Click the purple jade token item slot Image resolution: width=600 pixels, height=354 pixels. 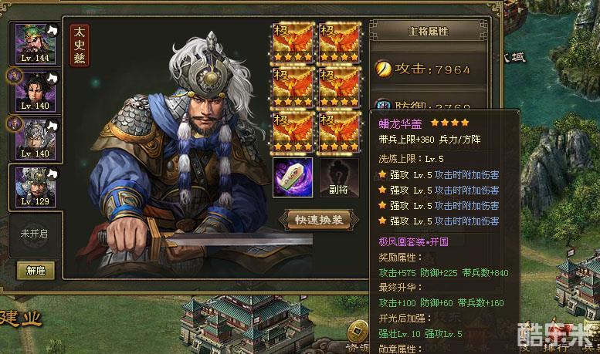(293, 177)
